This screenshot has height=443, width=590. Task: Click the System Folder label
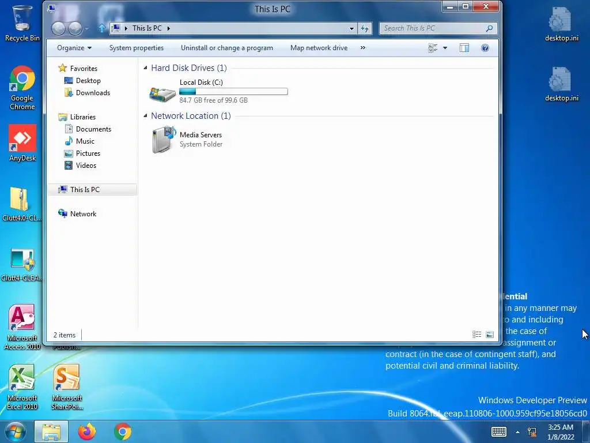pos(201,144)
